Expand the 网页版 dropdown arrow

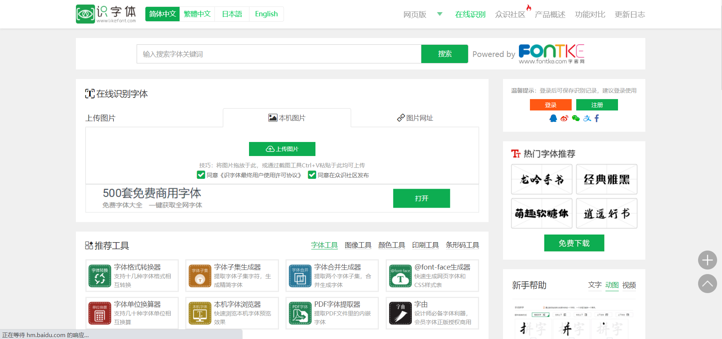[440, 14]
